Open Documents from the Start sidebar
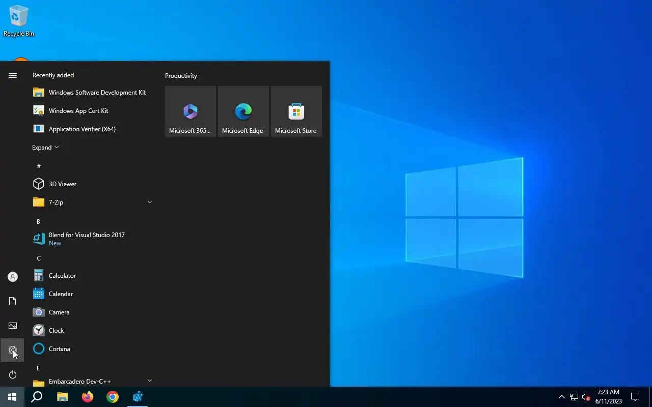Image resolution: width=652 pixels, height=407 pixels. 13,301
